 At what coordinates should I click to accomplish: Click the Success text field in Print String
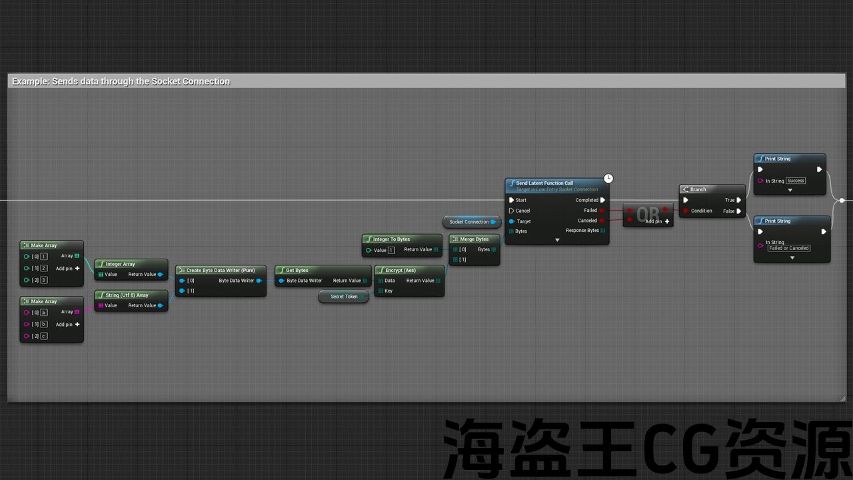[x=796, y=181]
